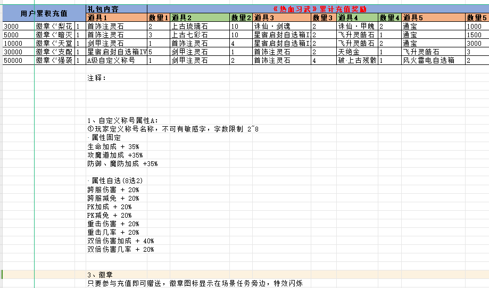Select the red 《热血习武》累计充值奖励 title cell
Screen dimensions: 489x288
coord(318,9)
